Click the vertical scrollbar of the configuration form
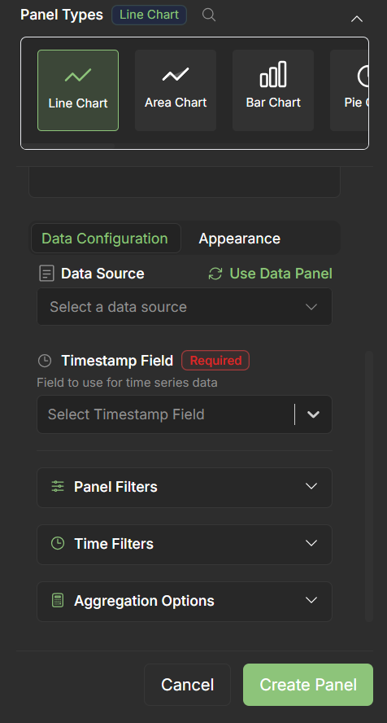Image resolution: width=387 pixels, height=723 pixels. 368,486
